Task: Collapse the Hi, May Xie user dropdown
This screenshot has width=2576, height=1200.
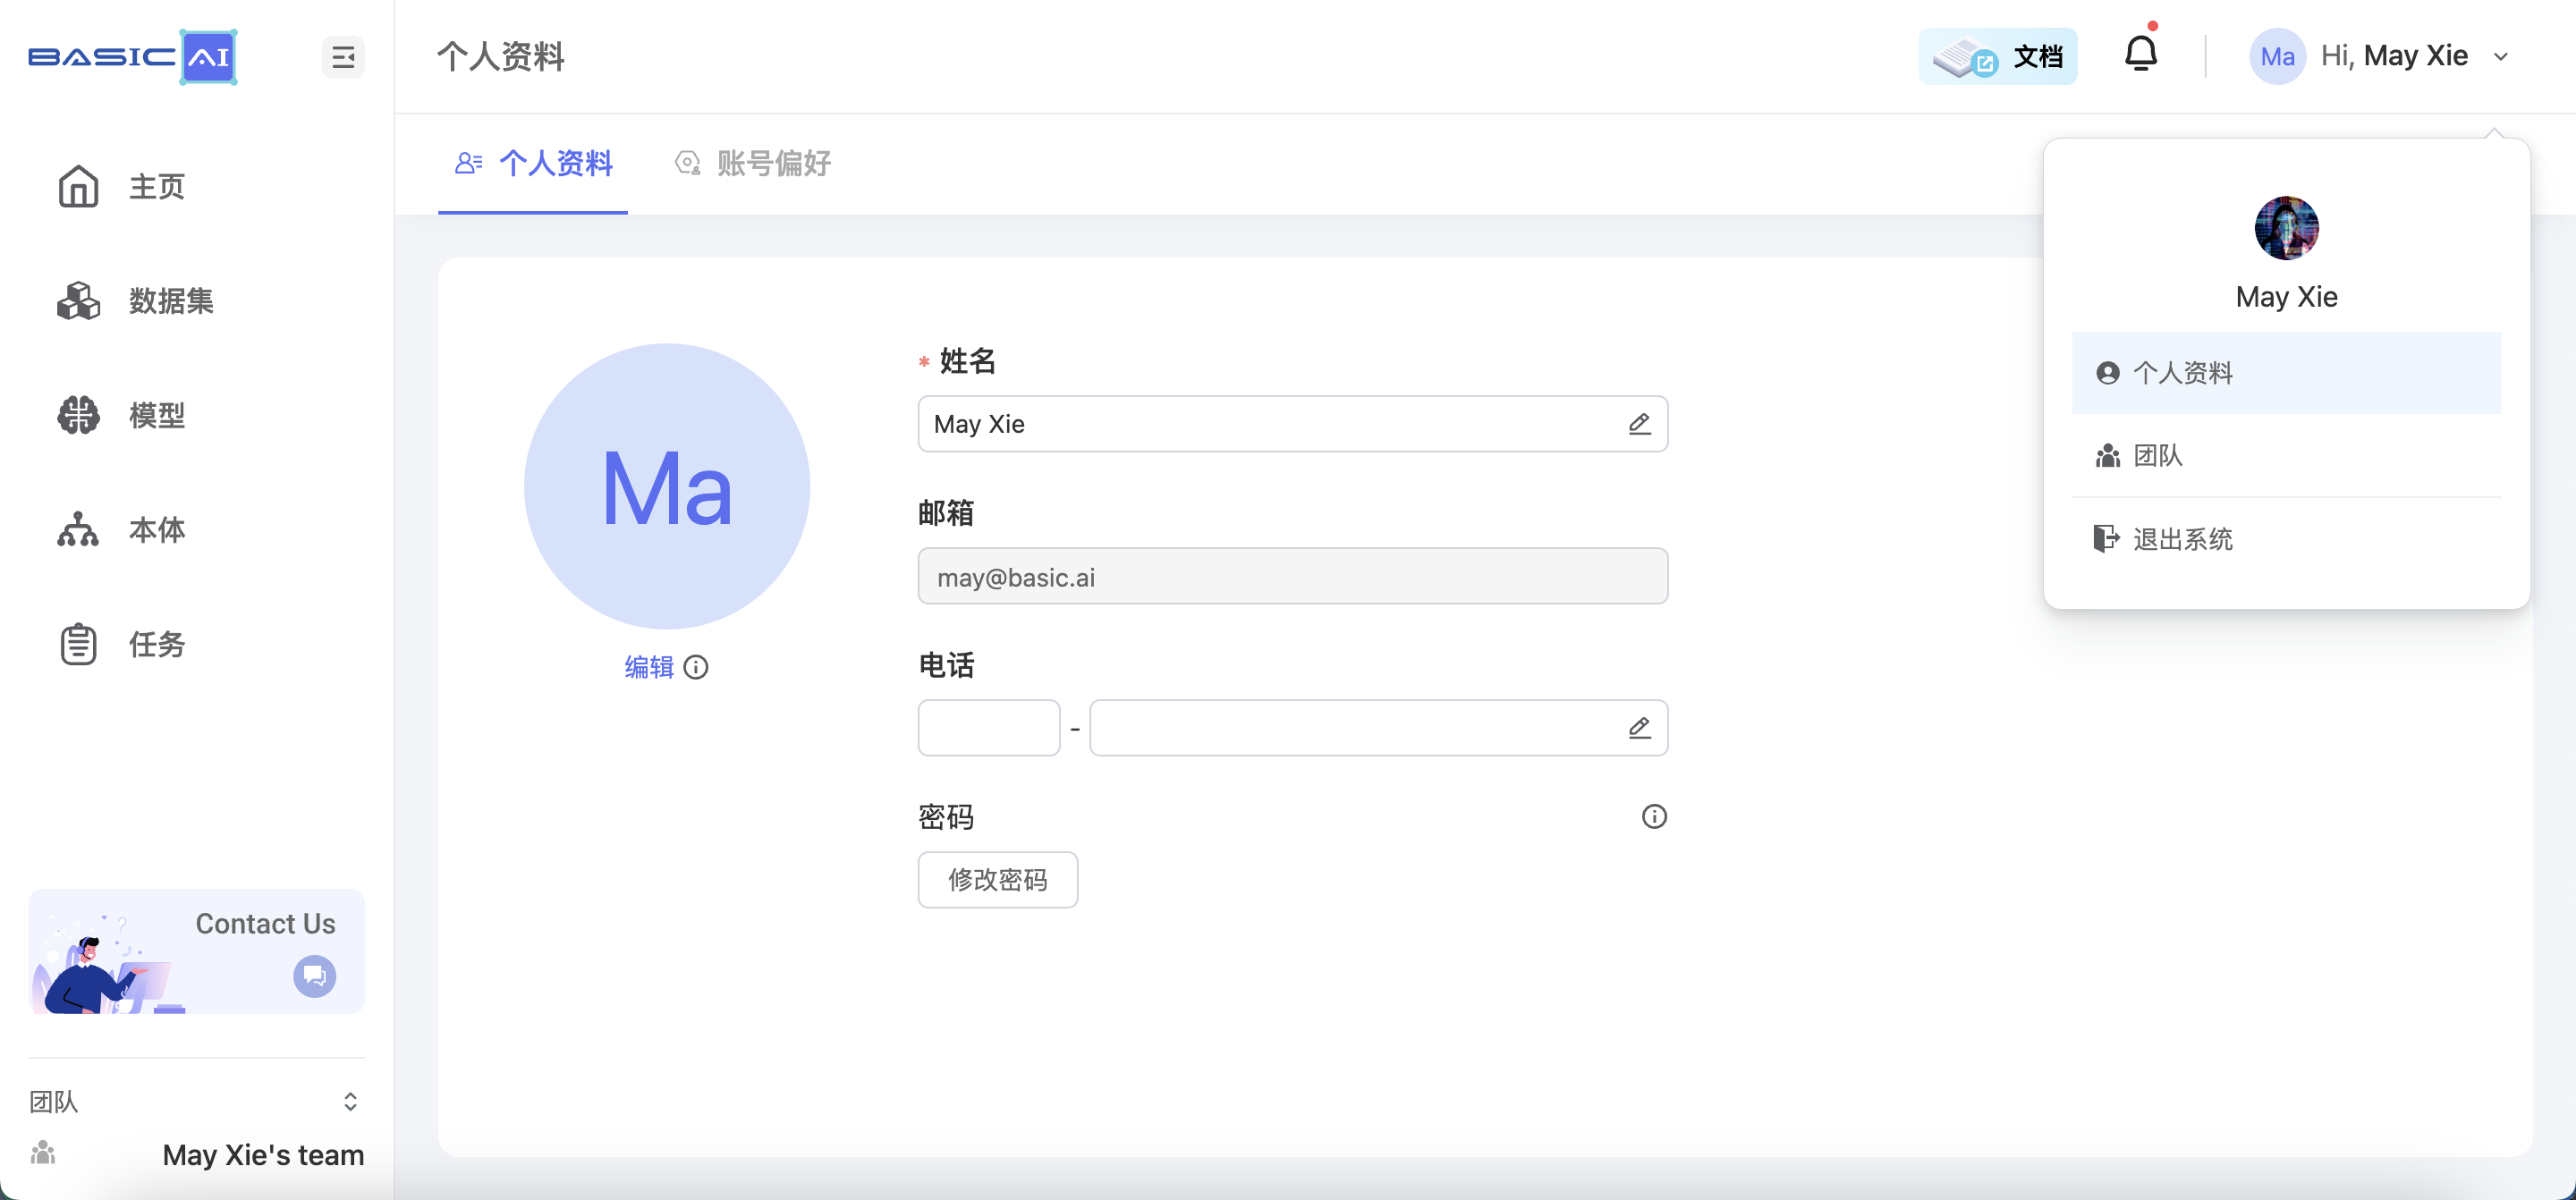Action: (x=2501, y=57)
